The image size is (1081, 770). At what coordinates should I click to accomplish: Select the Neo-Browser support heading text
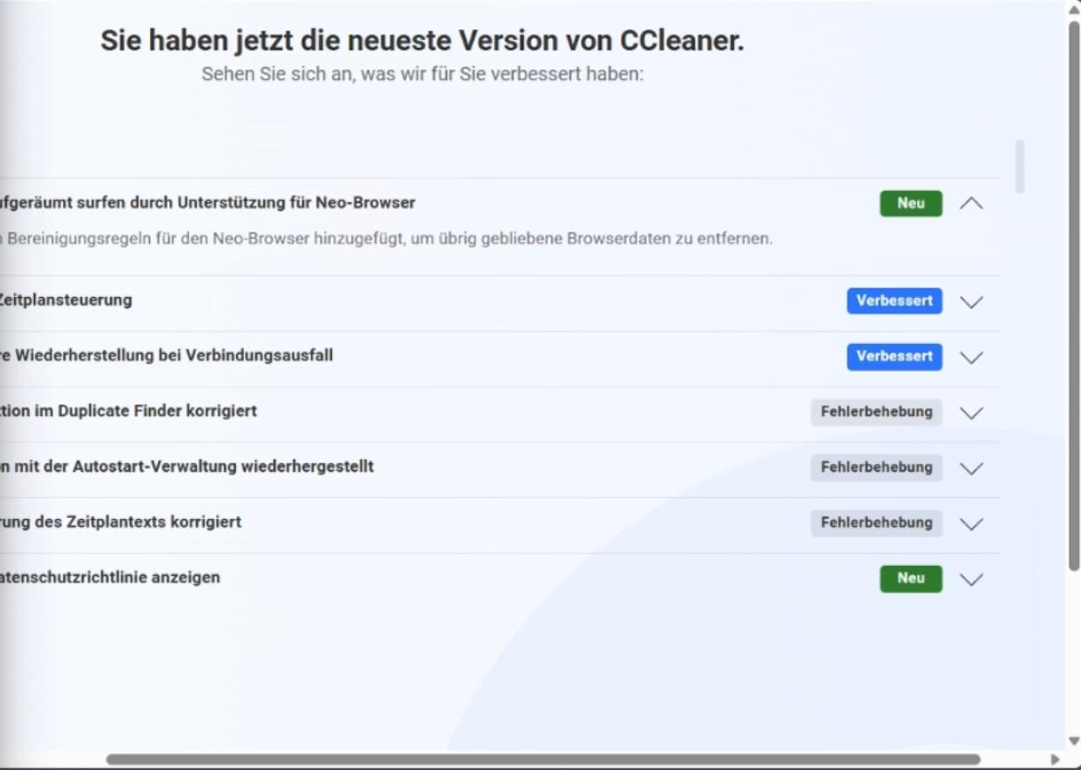coord(208,203)
